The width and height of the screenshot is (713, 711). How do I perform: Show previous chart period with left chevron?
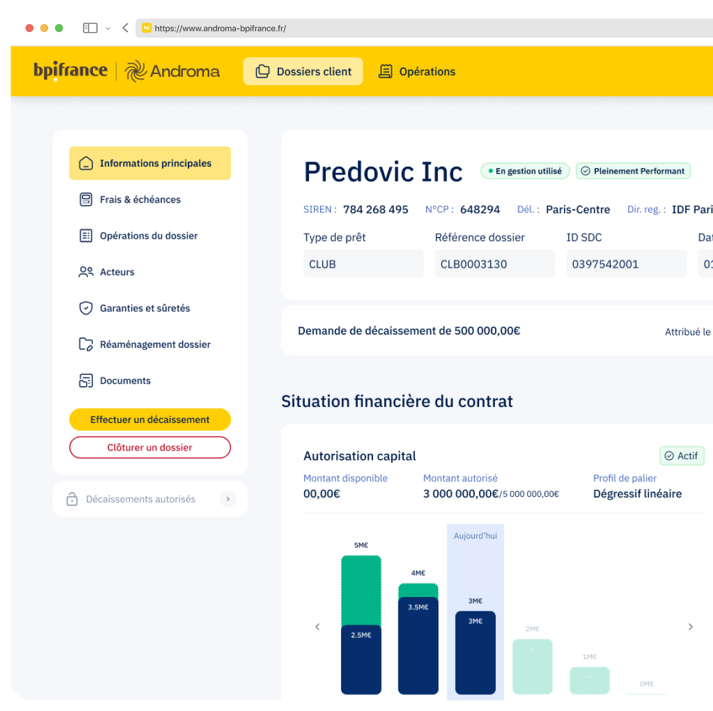pyautogui.click(x=318, y=627)
